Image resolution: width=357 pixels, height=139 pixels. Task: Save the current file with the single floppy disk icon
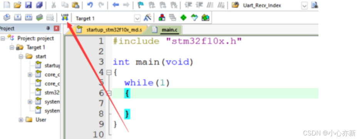pos(28,5)
